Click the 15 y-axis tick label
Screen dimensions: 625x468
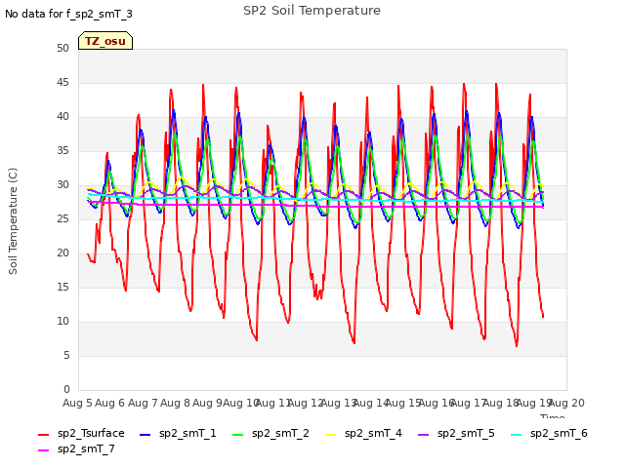(62, 287)
